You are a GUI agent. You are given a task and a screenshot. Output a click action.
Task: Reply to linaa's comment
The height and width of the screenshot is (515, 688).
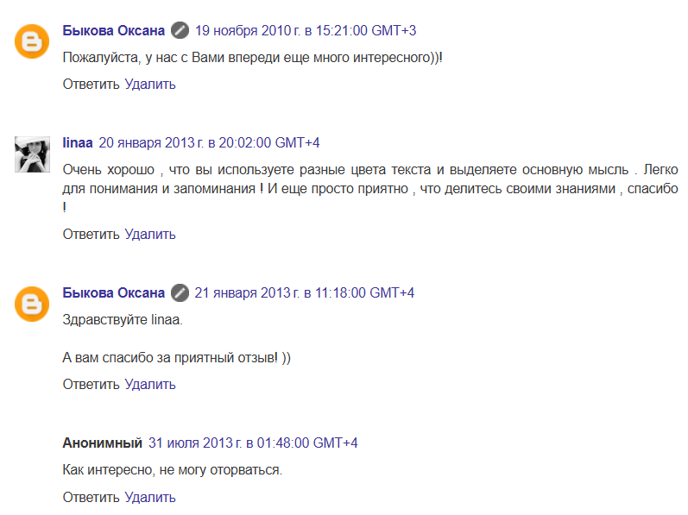pos(92,235)
